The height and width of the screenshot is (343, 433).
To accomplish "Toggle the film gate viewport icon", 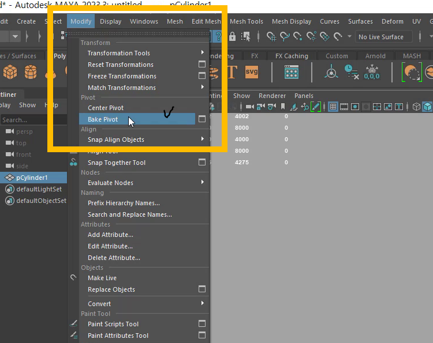I will (344, 107).
